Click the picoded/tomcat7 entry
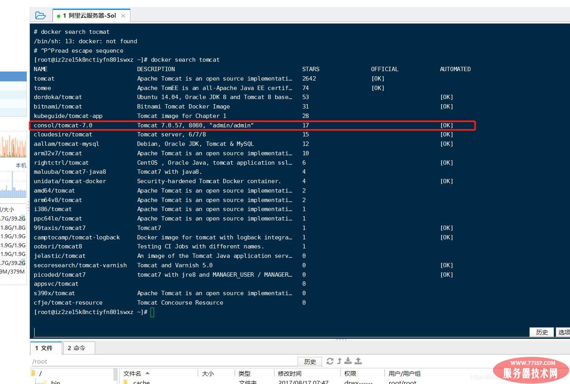Image resolution: width=570 pixels, height=384 pixels. coord(59,275)
